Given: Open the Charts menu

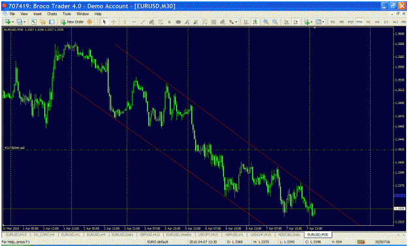Looking at the screenshot, I should click(52, 14).
